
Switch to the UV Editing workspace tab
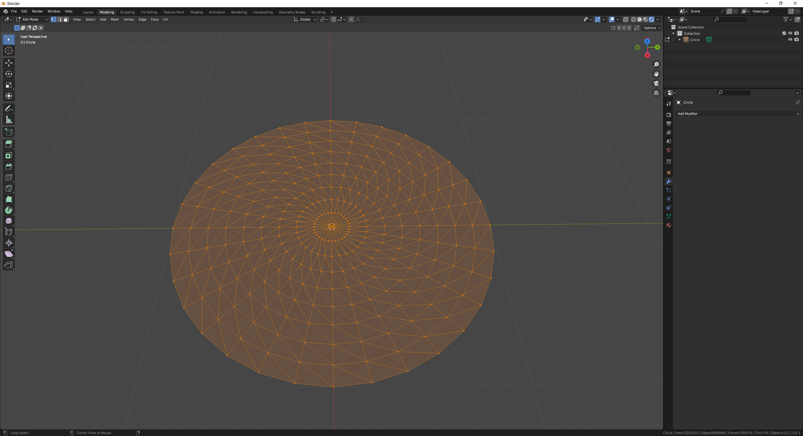click(x=149, y=12)
